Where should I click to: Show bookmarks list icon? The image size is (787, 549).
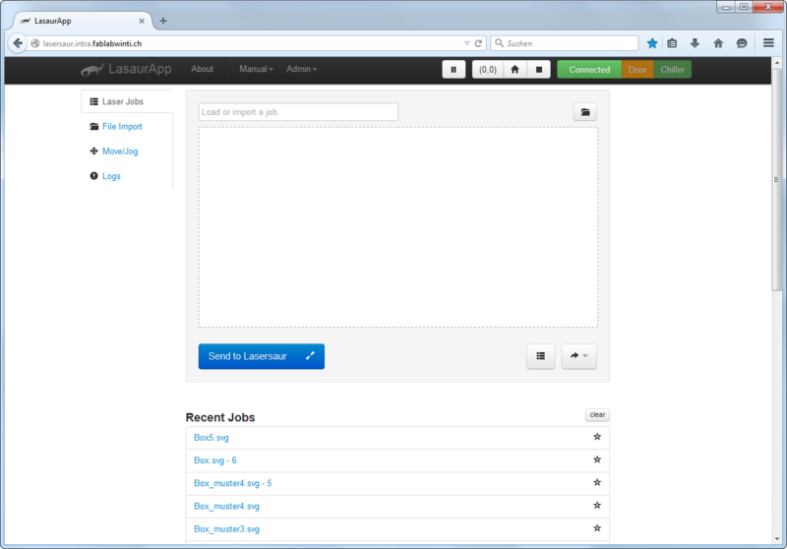click(672, 43)
